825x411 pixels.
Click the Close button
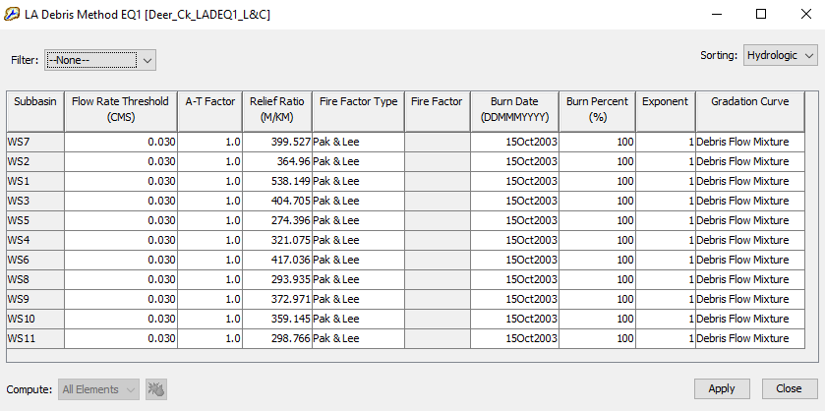(789, 389)
